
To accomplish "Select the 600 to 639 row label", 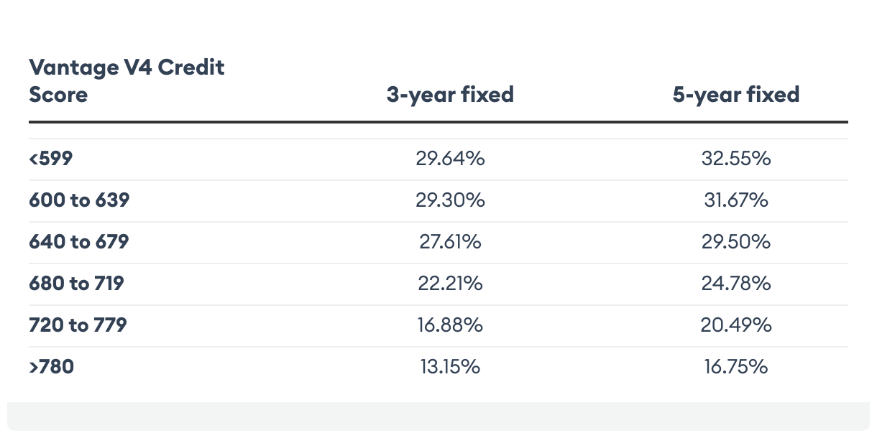I will tap(79, 200).
